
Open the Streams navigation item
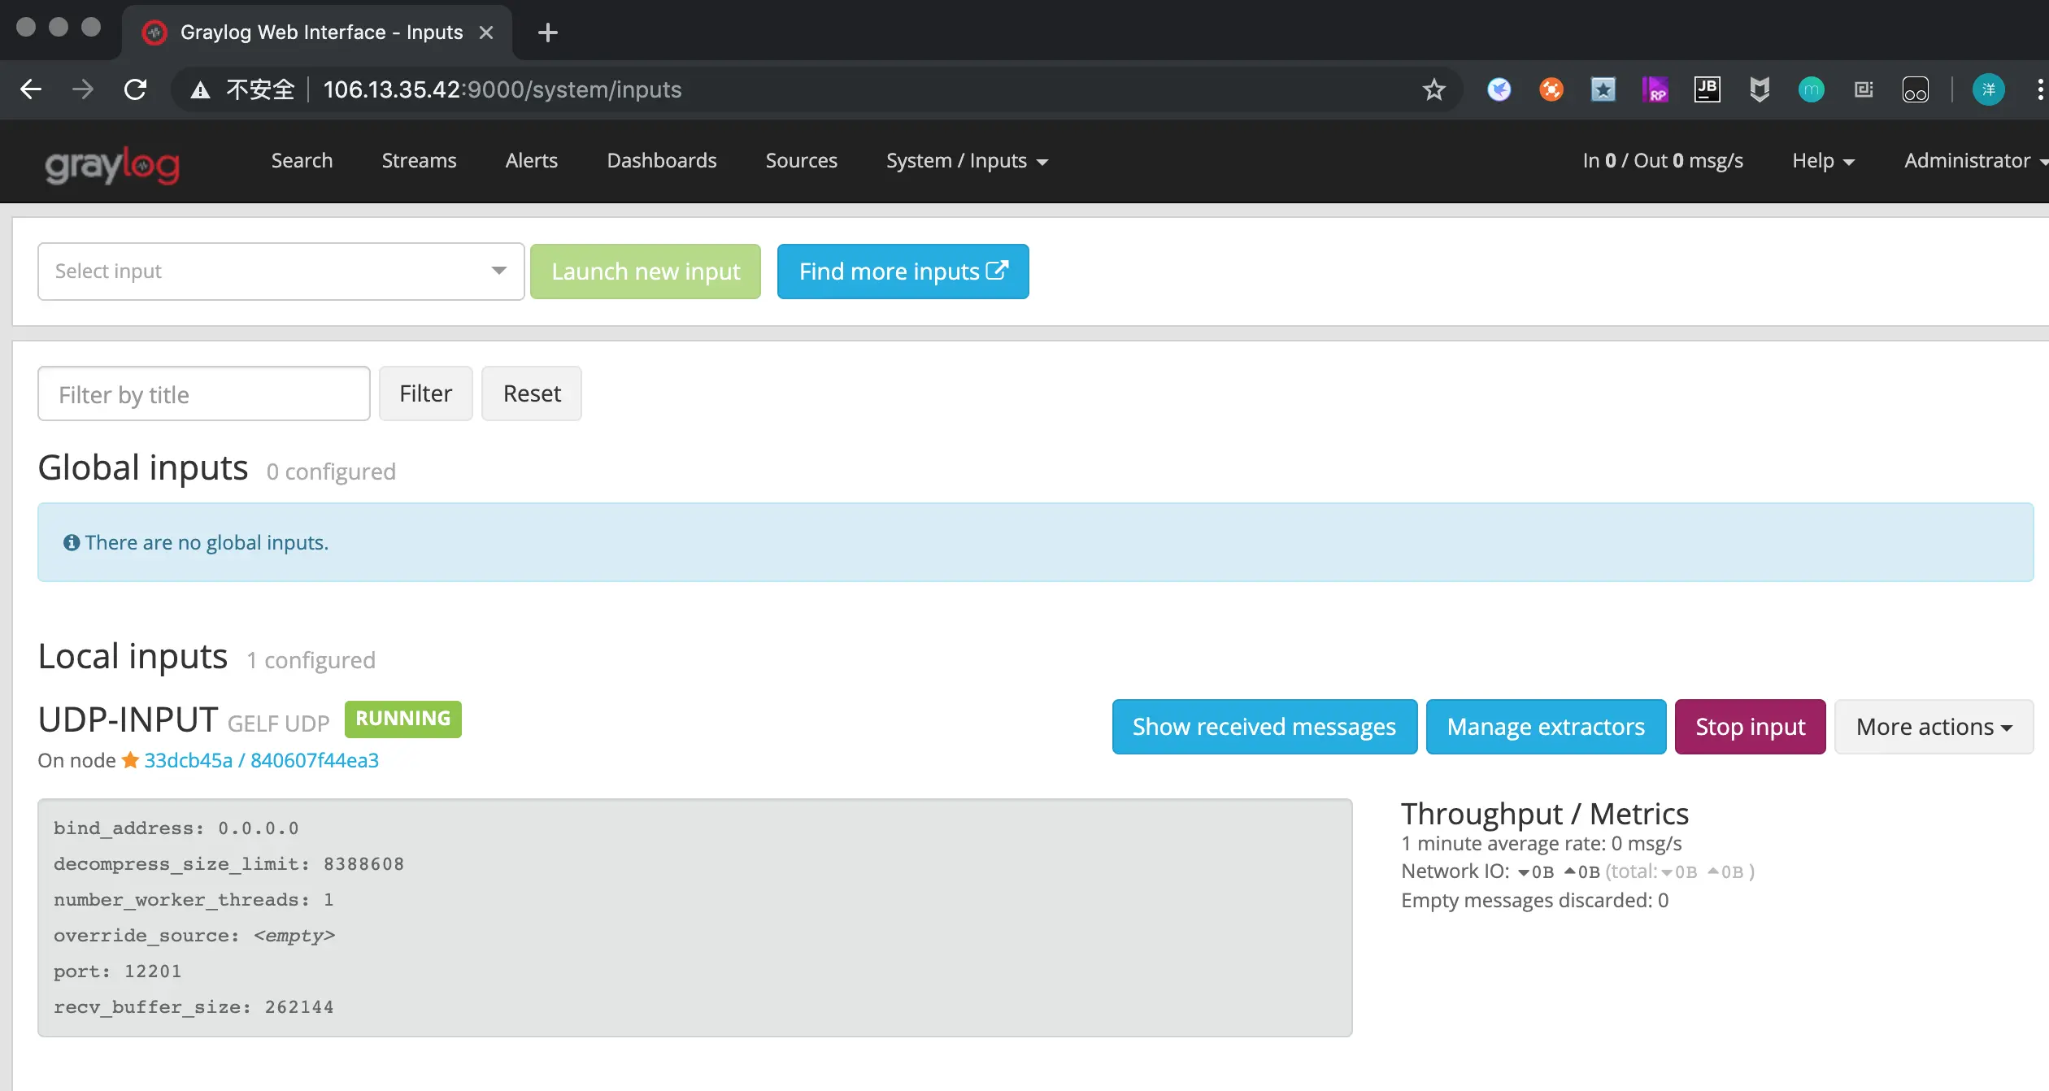pyautogui.click(x=419, y=161)
